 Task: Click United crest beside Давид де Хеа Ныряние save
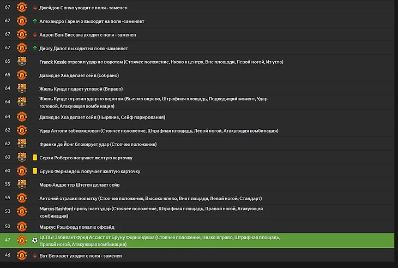pyautogui.click(x=22, y=117)
